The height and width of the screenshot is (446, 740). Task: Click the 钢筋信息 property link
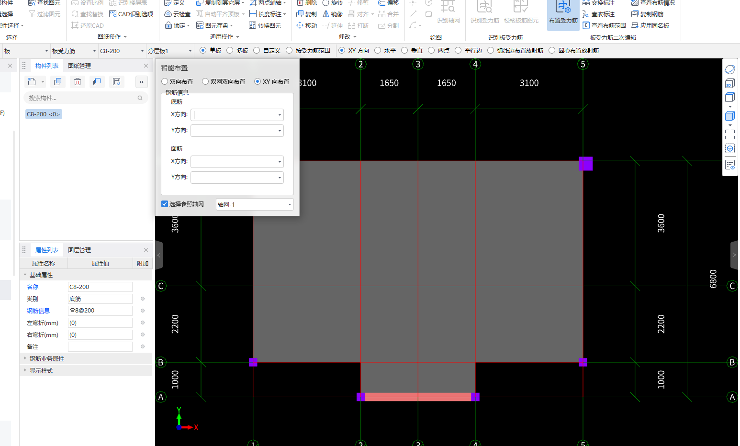[x=38, y=311]
